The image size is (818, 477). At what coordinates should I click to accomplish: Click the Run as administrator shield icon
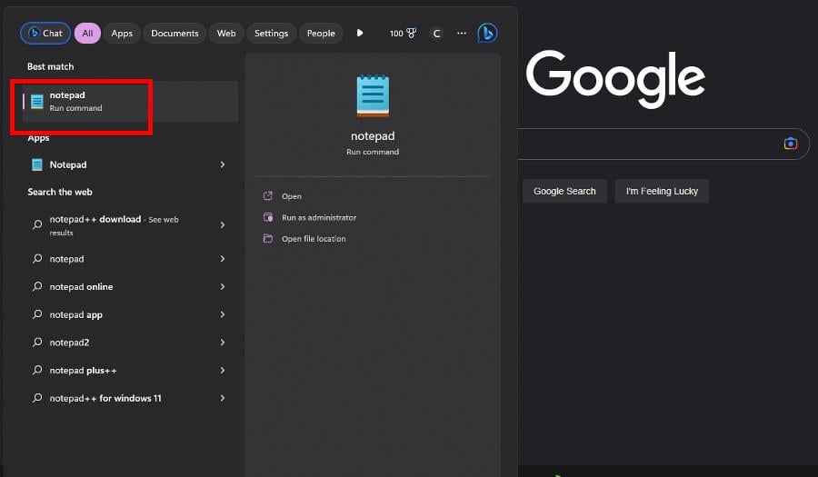pos(268,217)
